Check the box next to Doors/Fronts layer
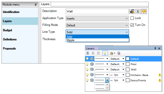 click(x=127, y=80)
